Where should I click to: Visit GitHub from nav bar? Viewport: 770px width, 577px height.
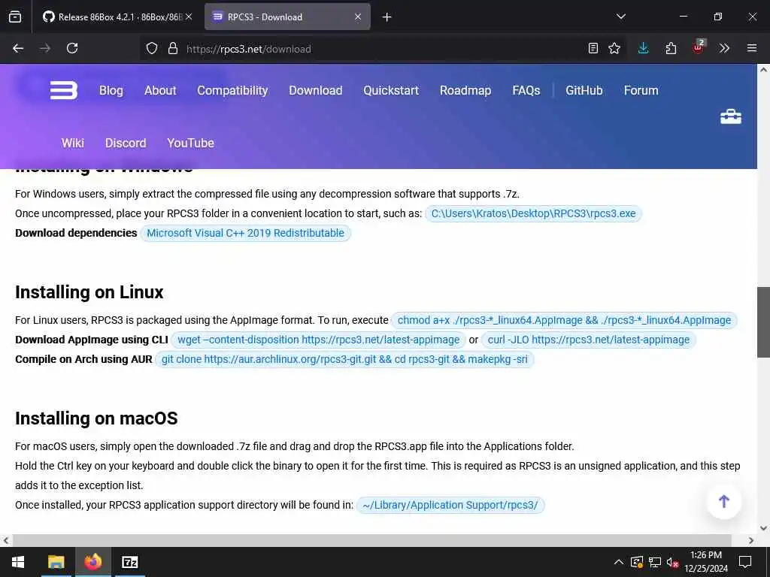(x=584, y=90)
